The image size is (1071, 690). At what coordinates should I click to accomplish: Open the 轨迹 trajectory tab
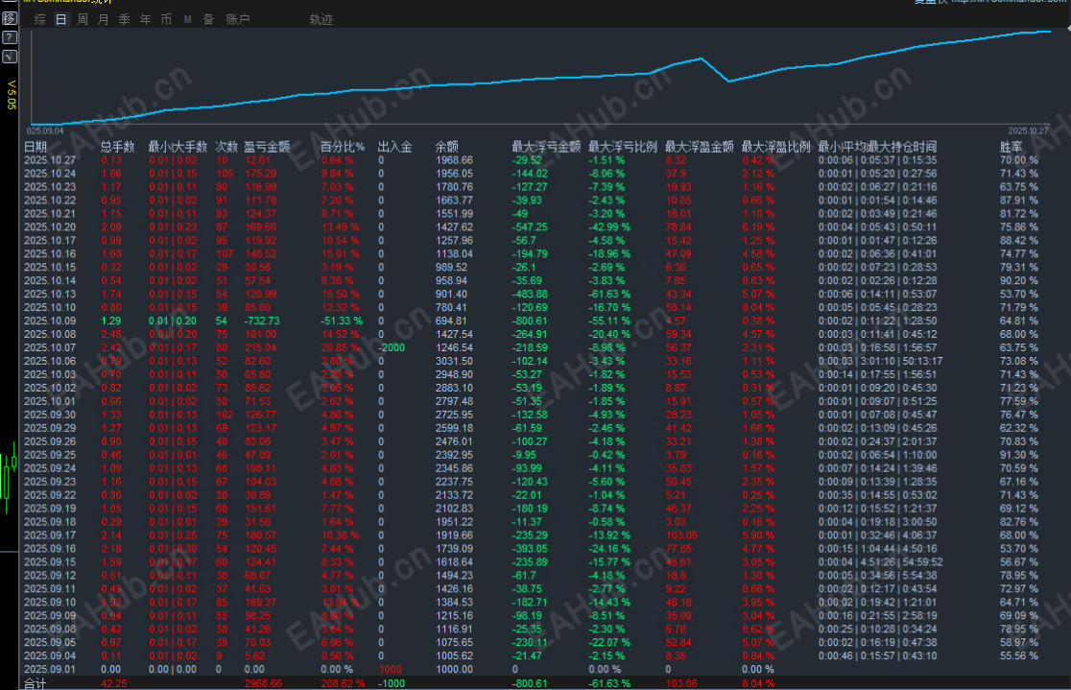click(321, 19)
